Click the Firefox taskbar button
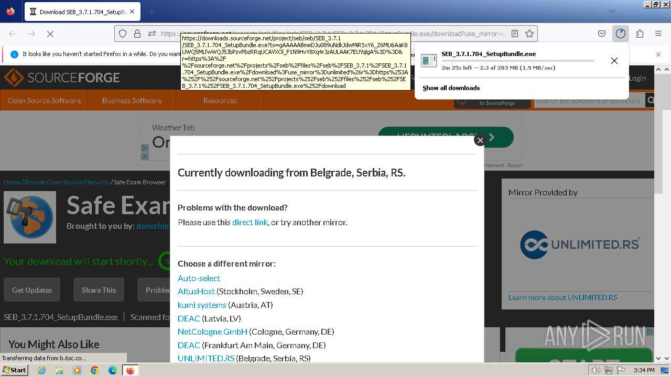Viewport: 671px width, 377px height. [x=130, y=370]
